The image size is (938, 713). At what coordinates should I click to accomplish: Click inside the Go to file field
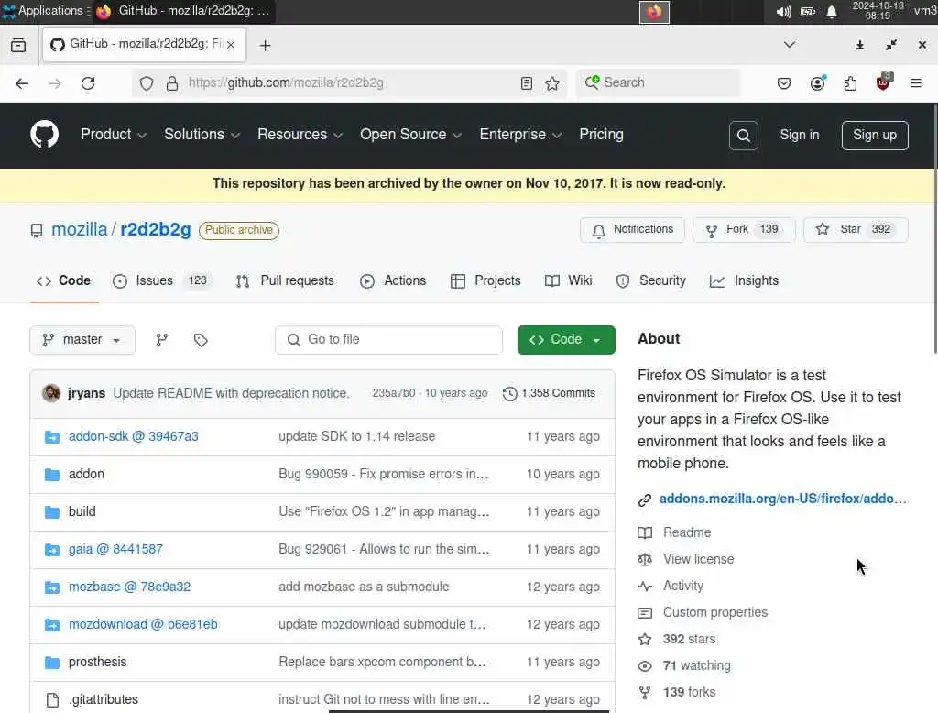point(388,340)
